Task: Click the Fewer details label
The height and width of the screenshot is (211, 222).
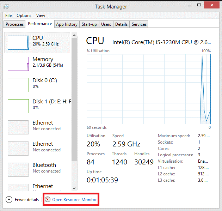Action: click(27, 199)
